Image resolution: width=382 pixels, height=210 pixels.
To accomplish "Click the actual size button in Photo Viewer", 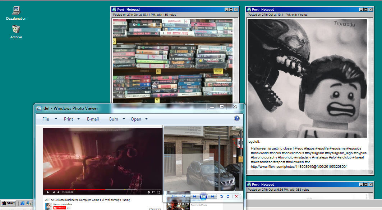I will click(x=184, y=196).
